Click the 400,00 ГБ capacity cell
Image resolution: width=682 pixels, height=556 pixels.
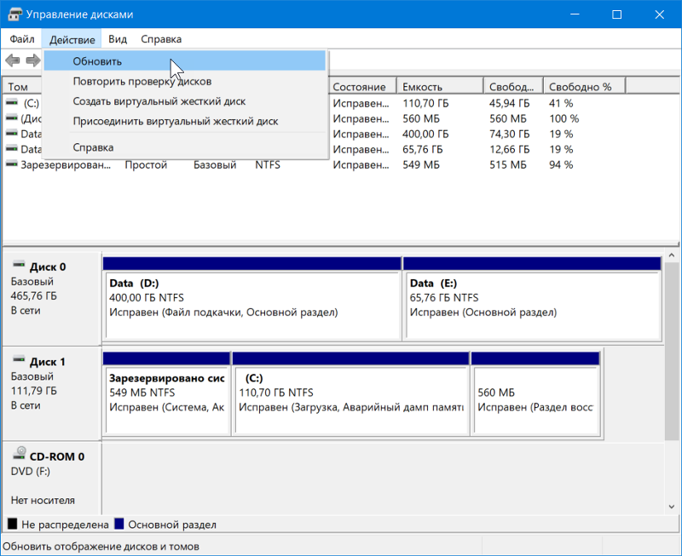click(x=425, y=134)
